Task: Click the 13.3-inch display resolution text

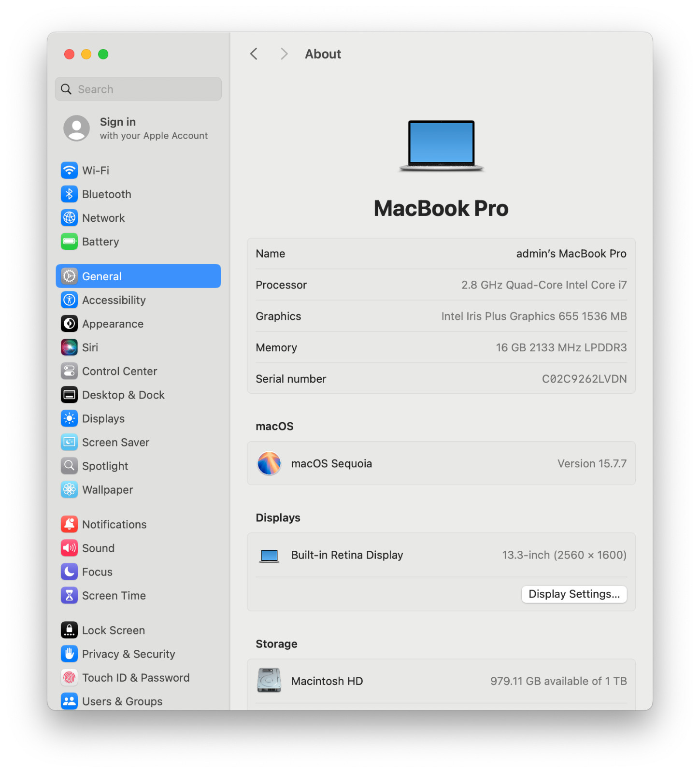Action: 564,555
